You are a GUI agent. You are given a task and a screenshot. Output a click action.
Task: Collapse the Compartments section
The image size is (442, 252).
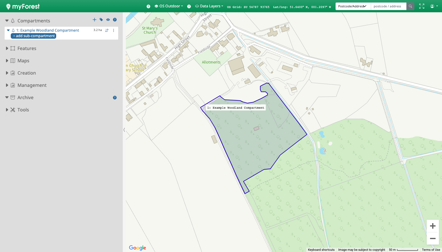(x=7, y=21)
